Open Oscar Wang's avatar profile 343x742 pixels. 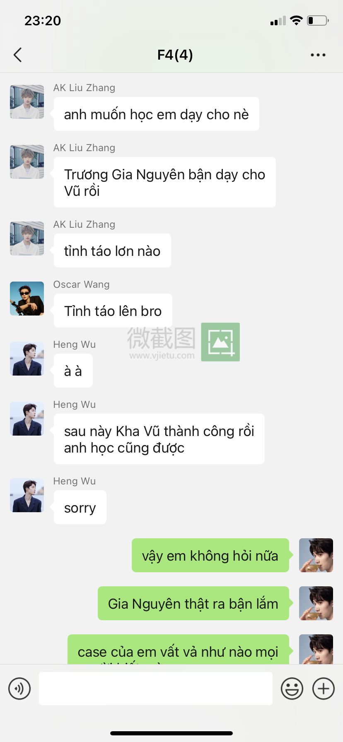point(27,299)
